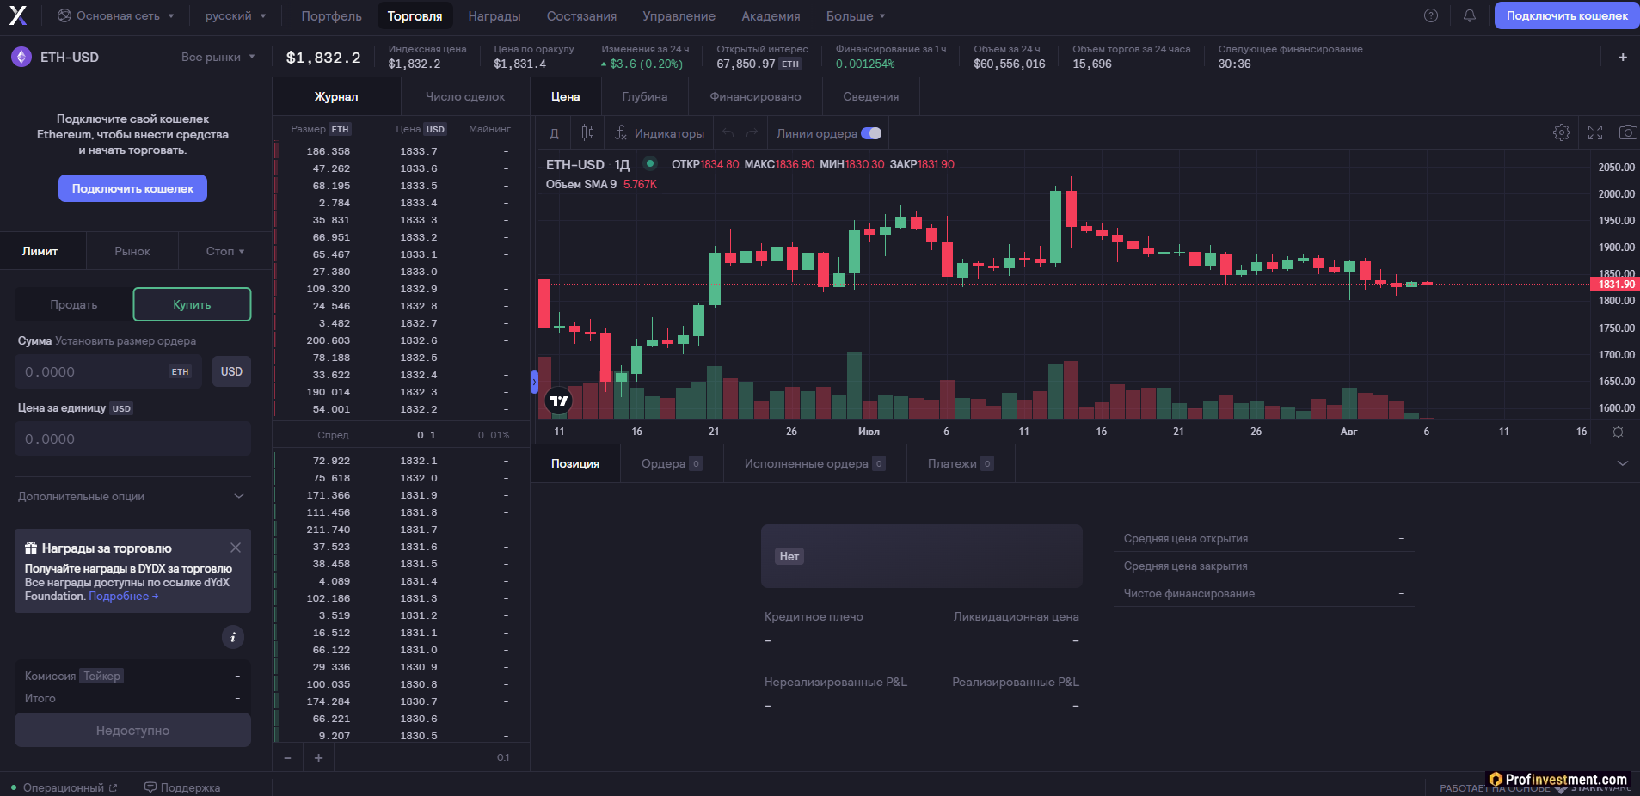Open the Filled orders tab
Image resolution: width=1640 pixels, height=796 pixels.
[x=814, y=463]
